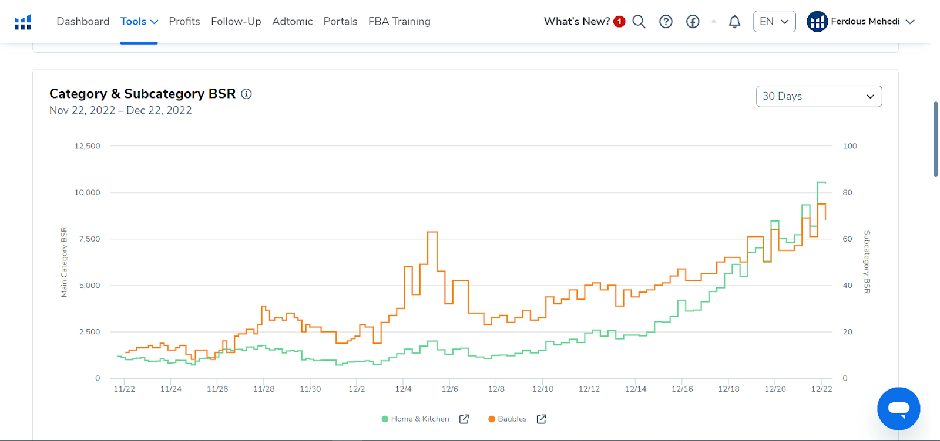The height and width of the screenshot is (441, 940).
Task: Click the page vertical scrollbar
Action: point(935,138)
